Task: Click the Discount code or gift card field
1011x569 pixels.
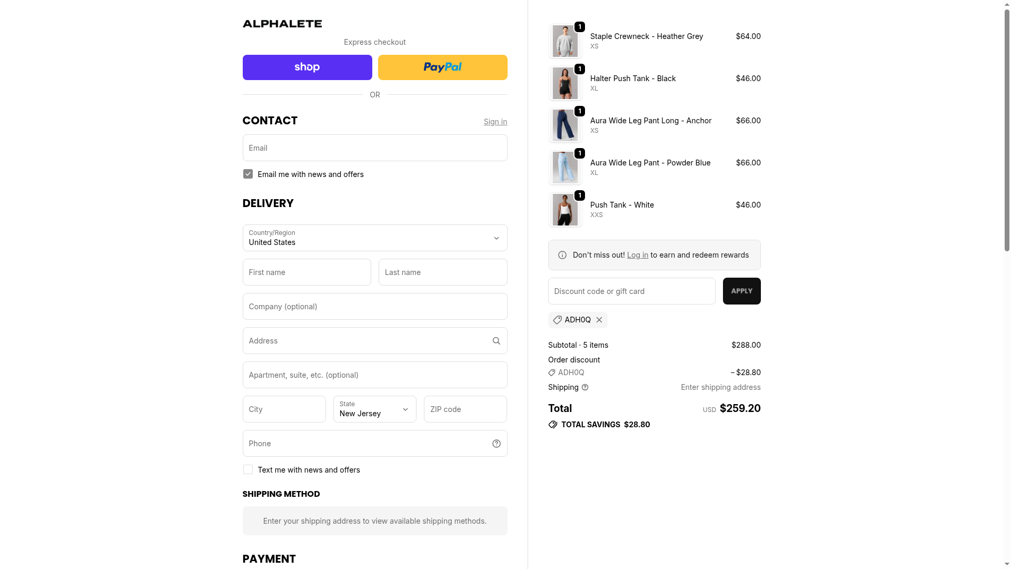Action: pyautogui.click(x=631, y=291)
